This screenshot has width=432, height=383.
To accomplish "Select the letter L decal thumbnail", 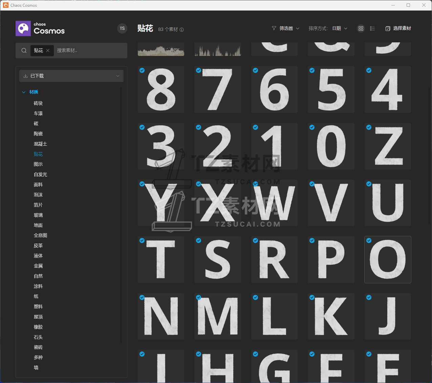I will [x=274, y=317].
